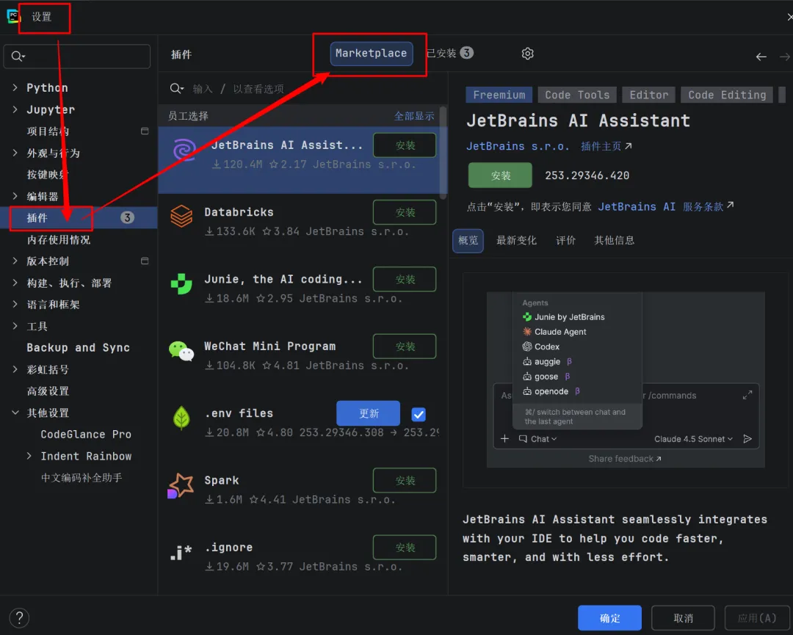Click the plugin list scrollbar

click(443, 153)
